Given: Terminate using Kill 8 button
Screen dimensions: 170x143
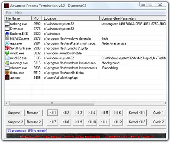Looking at the screenshot, I should [x=66, y=122].
